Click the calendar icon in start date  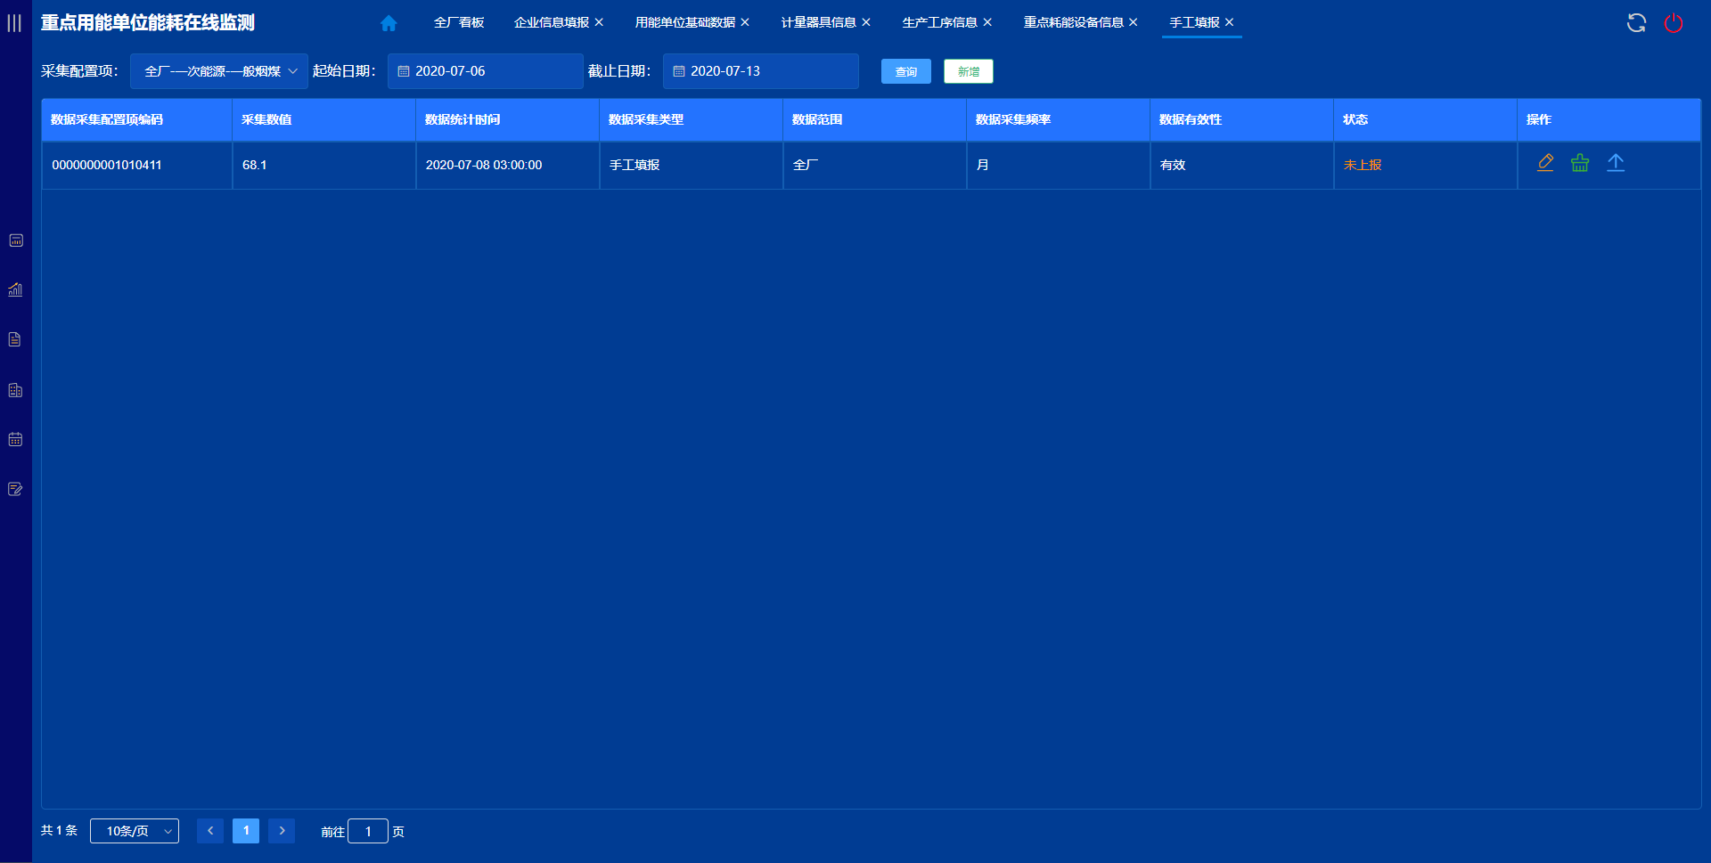pos(404,71)
